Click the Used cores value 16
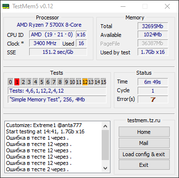Screen dimensions: 179x178 81,43
